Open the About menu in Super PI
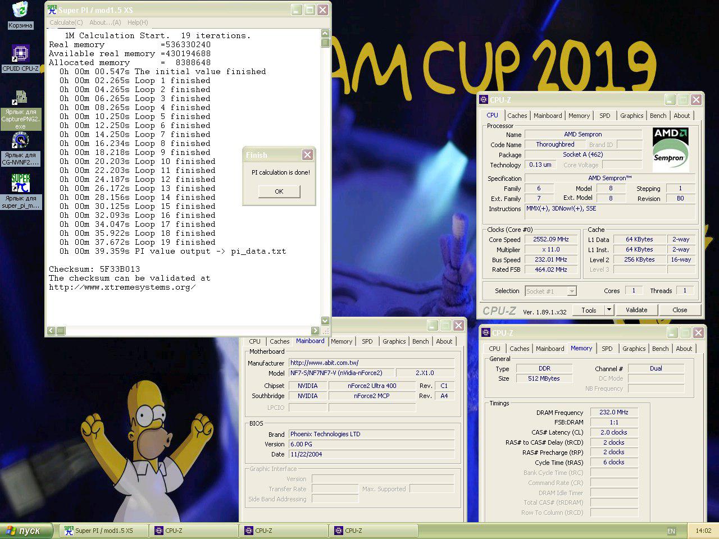The width and height of the screenshot is (719, 539). (x=105, y=22)
